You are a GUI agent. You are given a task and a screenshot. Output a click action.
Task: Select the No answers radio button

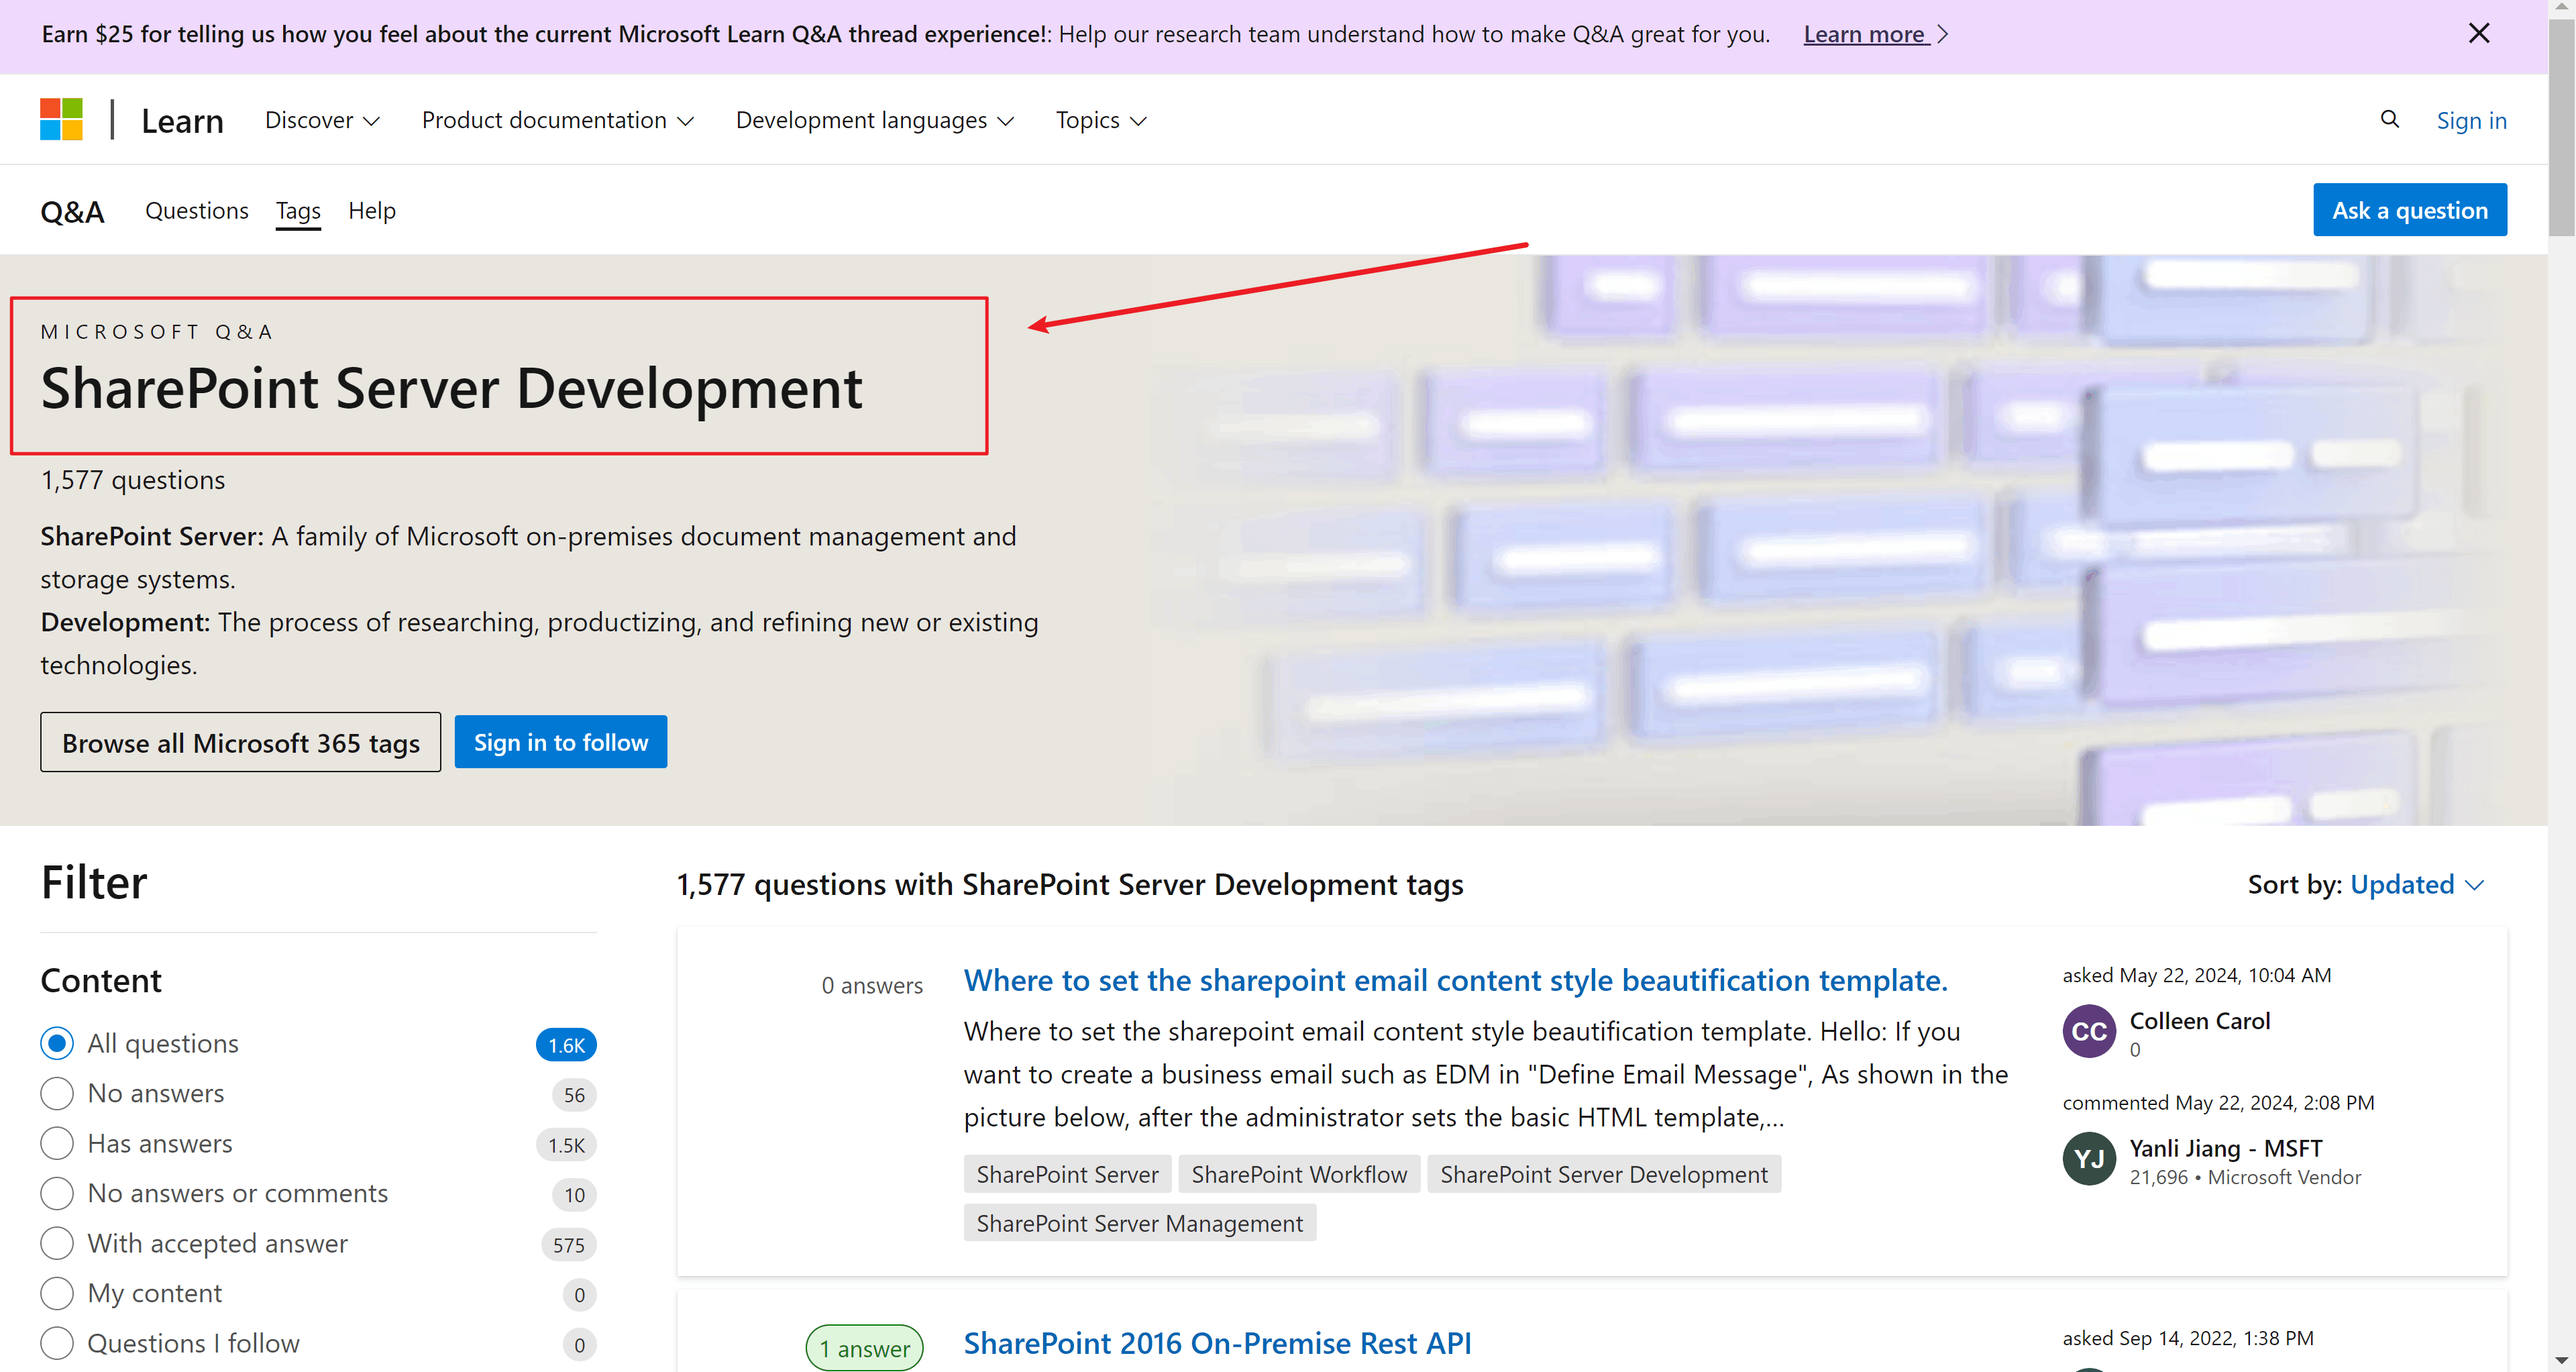click(x=57, y=1093)
